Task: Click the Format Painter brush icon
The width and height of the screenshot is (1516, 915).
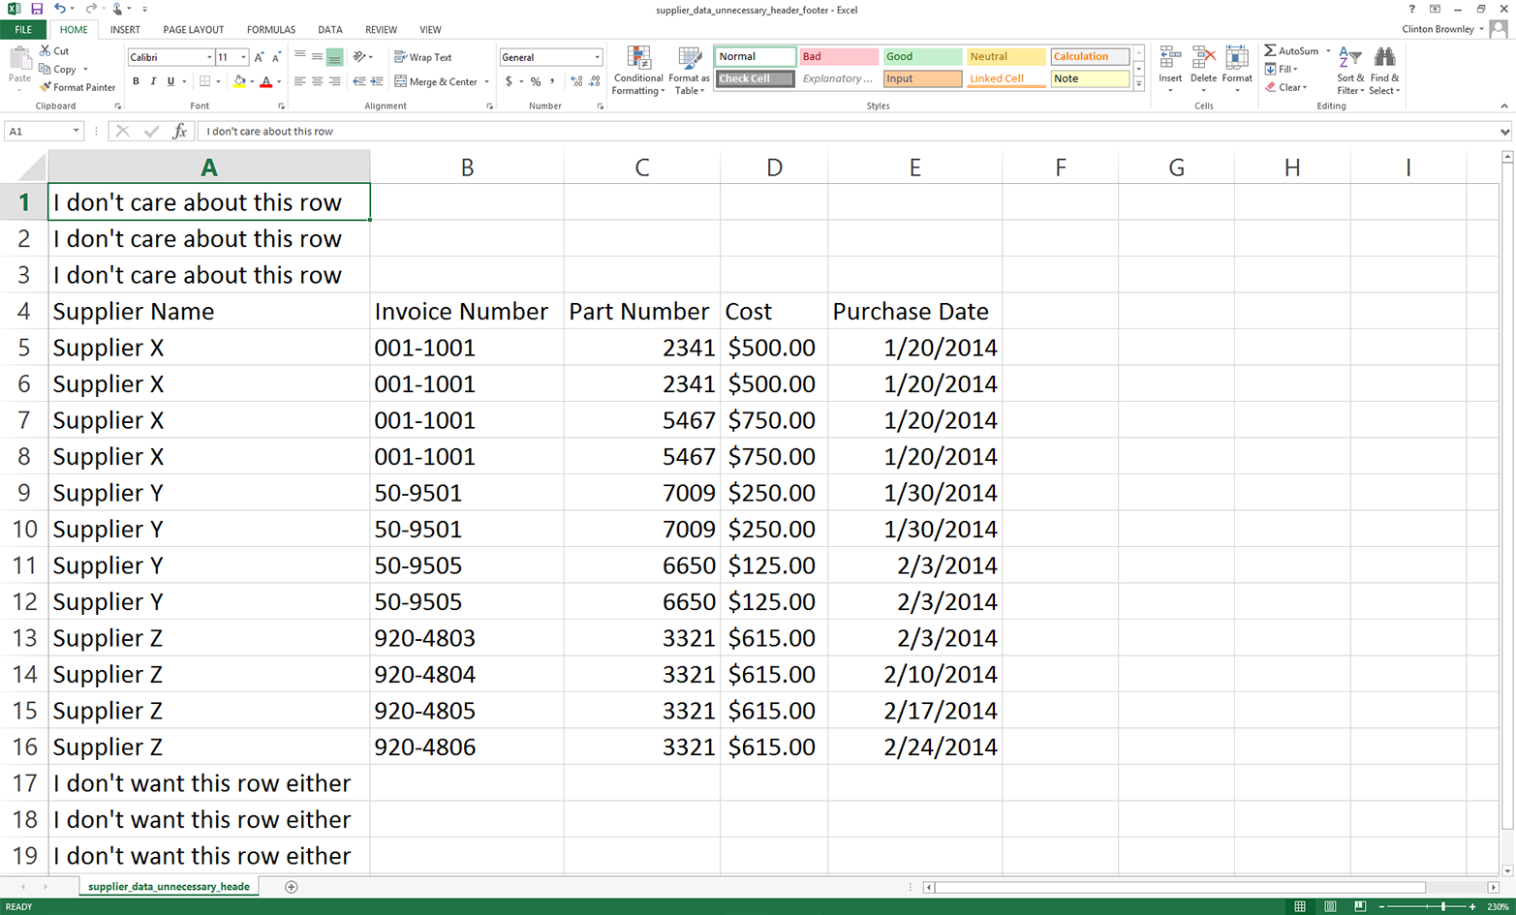Action: point(46,87)
